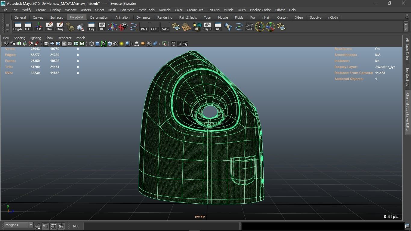The width and height of the screenshot is (411, 231).
Task: Click the Script Editor icon at bottom right
Action: click(407, 226)
